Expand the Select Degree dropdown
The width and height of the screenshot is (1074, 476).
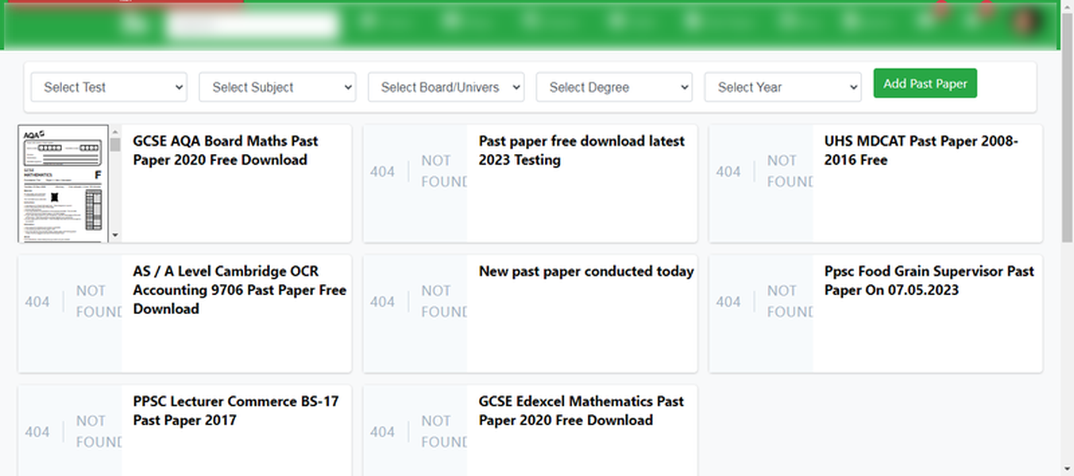[x=614, y=87]
